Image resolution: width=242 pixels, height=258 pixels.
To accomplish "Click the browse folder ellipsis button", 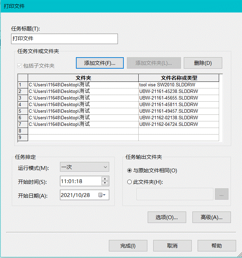I will 222,195.
